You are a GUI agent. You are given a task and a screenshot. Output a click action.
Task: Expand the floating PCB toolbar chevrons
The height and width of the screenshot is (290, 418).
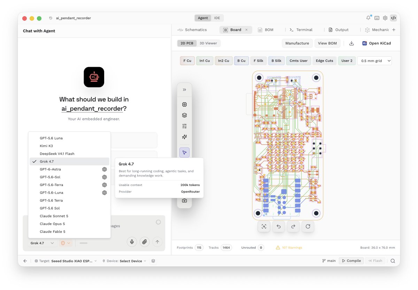pos(184,90)
